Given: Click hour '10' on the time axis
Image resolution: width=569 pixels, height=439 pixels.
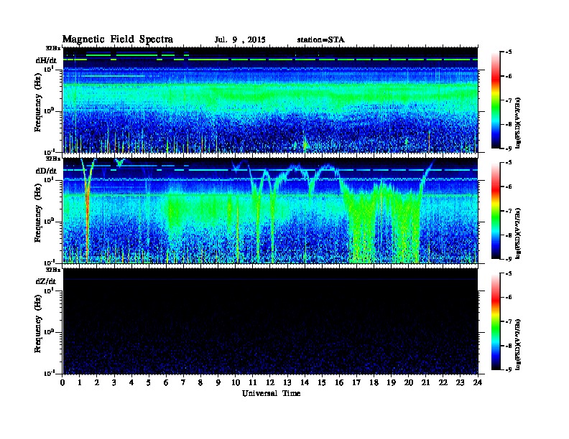Looking at the screenshot, I should [236, 383].
